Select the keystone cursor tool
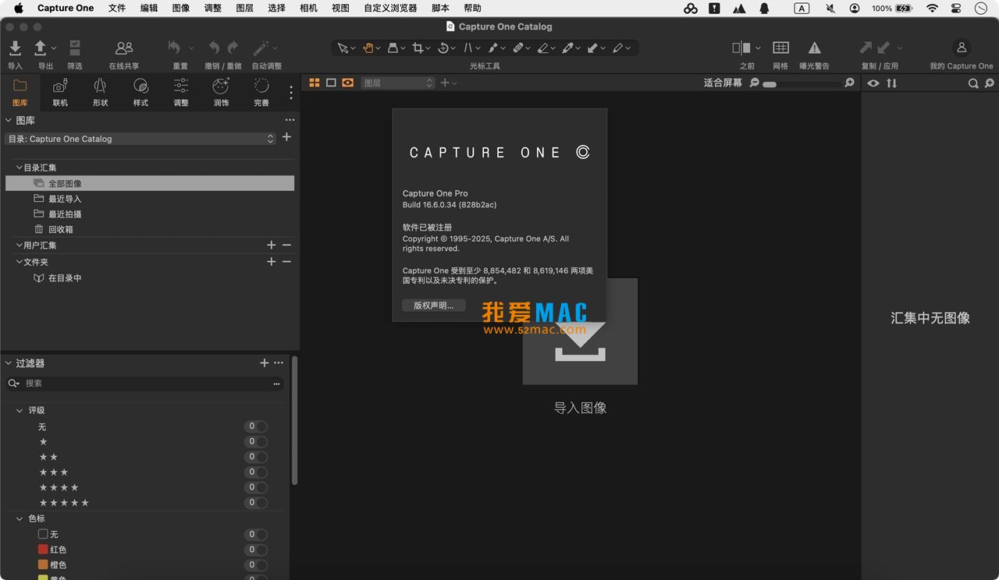Screen dimensions: 999x580 [x=468, y=48]
